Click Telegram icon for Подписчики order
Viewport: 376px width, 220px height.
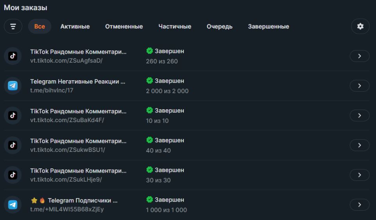(13, 205)
